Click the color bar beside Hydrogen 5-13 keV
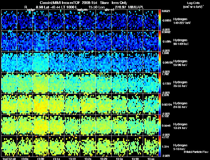The image size is (210, 160). pos(160,146)
